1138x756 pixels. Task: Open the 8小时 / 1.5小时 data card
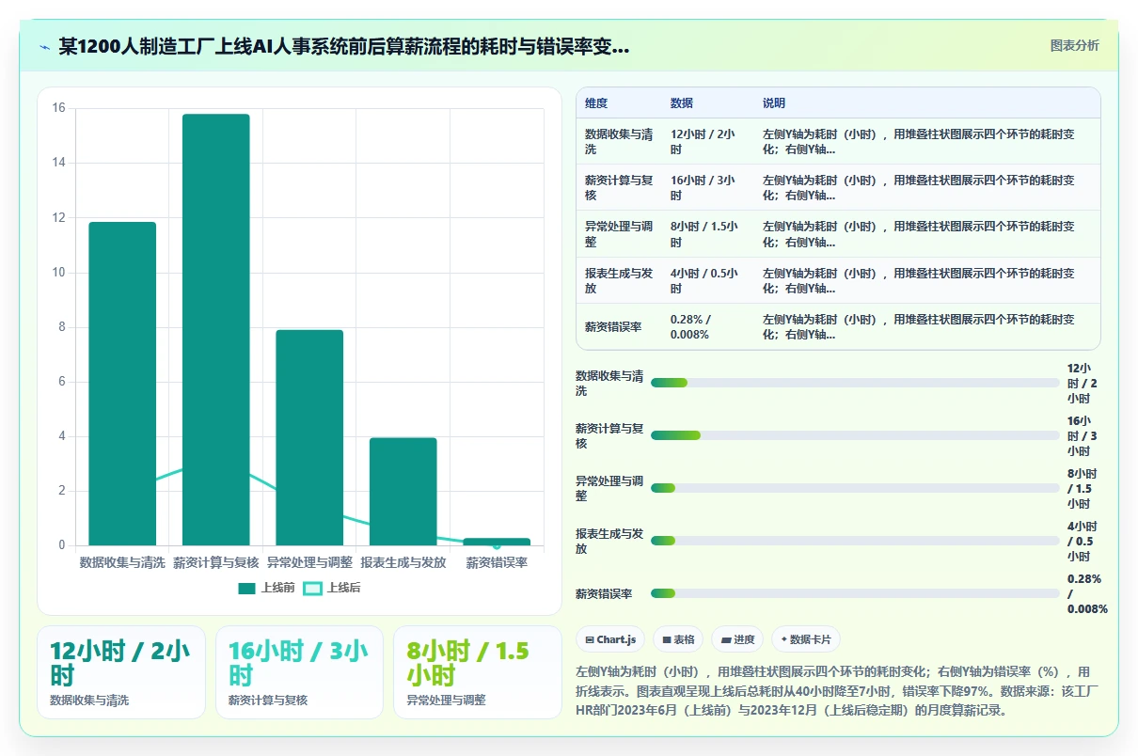coord(477,672)
